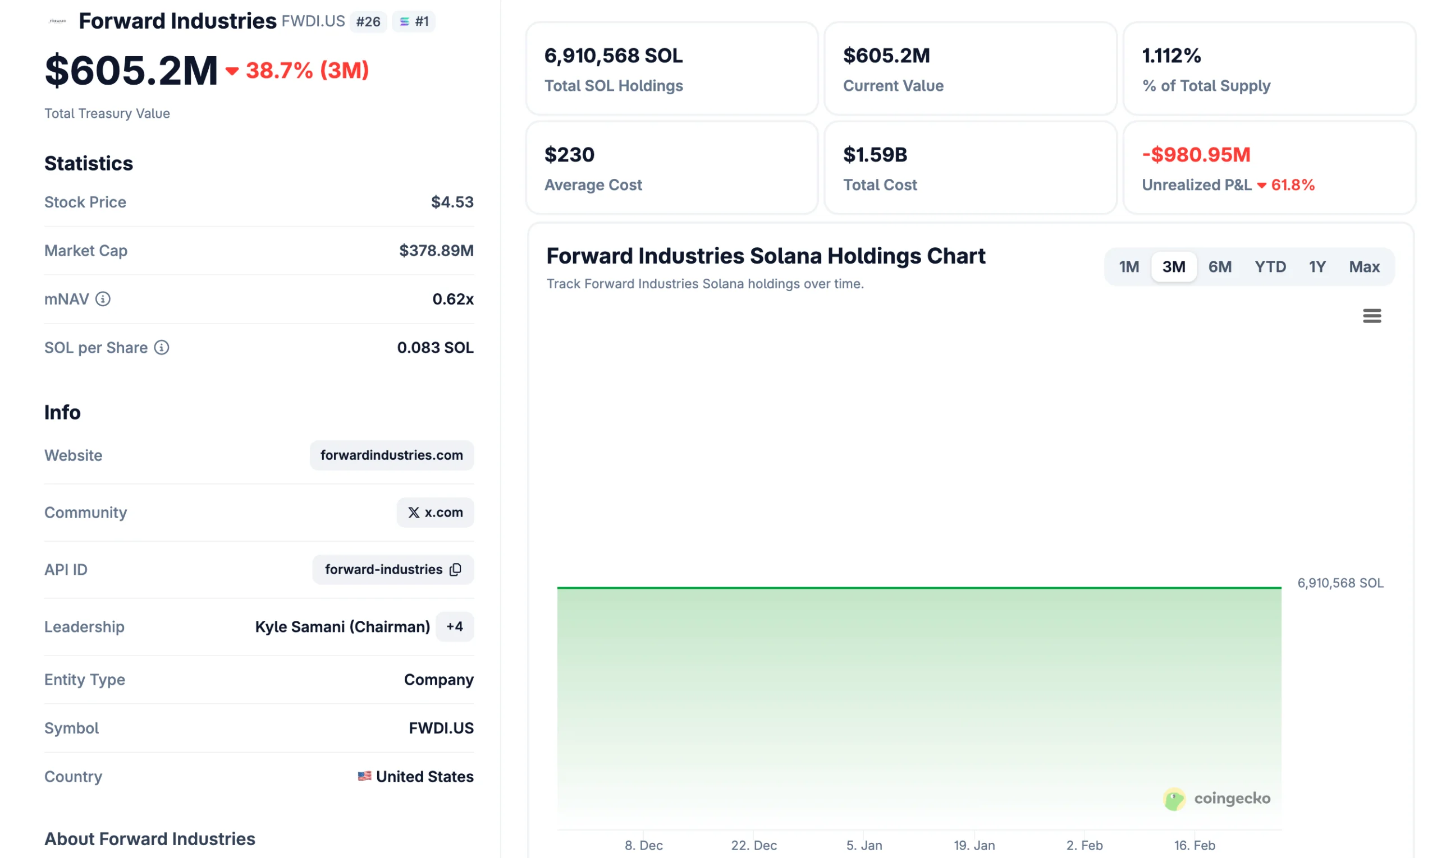Image resolution: width=1437 pixels, height=858 pixels.
Task: Click the X icon on the community link
Action: click(x=413, y=512)
